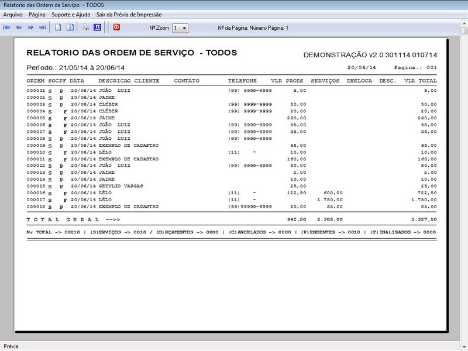The height and width of the screenshot is (351, 468).
Task: Select single page view icon
Action: click(x=58, y=27)
